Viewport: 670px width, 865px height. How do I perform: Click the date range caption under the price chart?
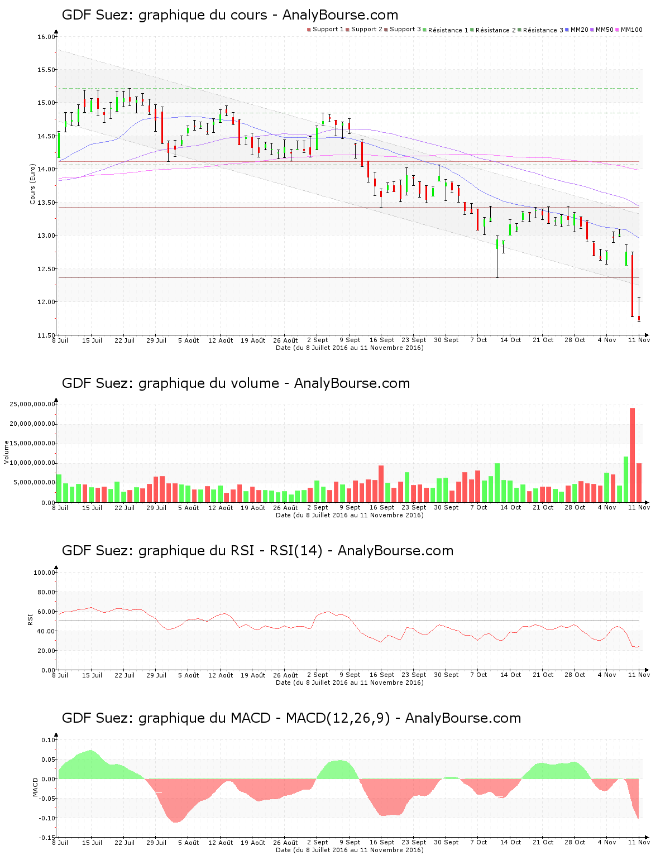pyautogui.click(x=350, y=348)
